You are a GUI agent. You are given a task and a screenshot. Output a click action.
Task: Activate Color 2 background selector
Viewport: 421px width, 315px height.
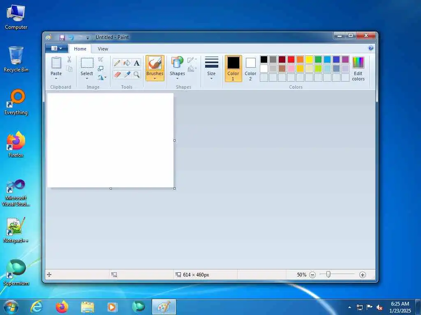tap(250, 68)
